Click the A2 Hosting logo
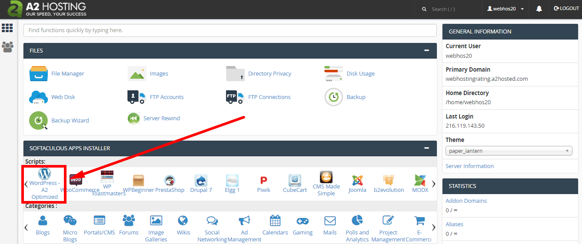 (x=47, y=9)
